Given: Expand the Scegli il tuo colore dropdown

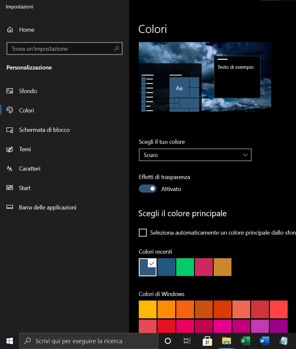Looking at the screenshot, I should coord(195,155).
